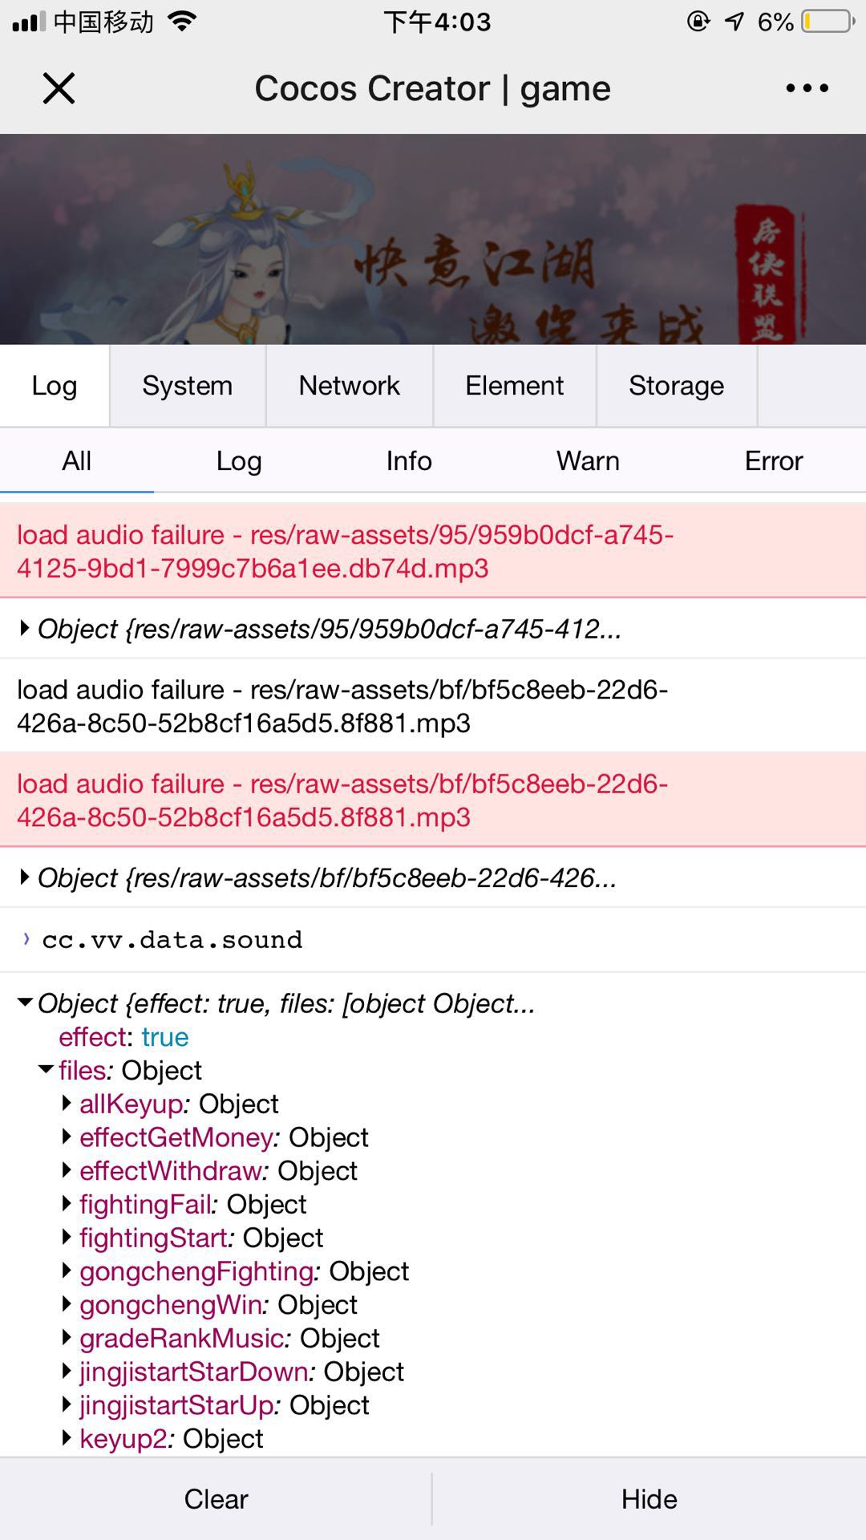This screenshot has width=866, height=1540.
Task: Filter console by Warn messages
Action: click(588, 461)
